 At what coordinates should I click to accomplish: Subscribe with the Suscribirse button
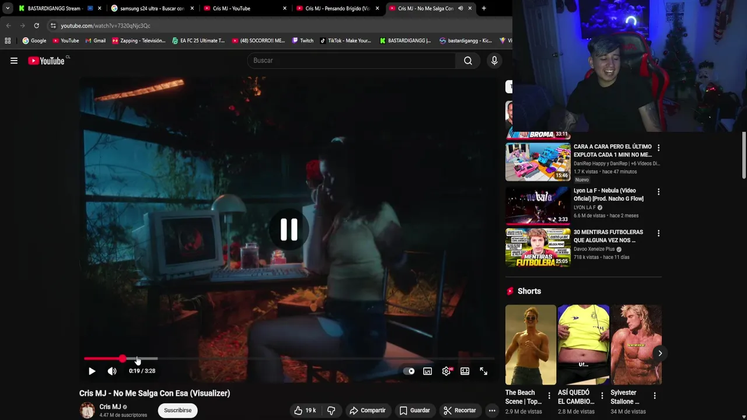(178, 411)
